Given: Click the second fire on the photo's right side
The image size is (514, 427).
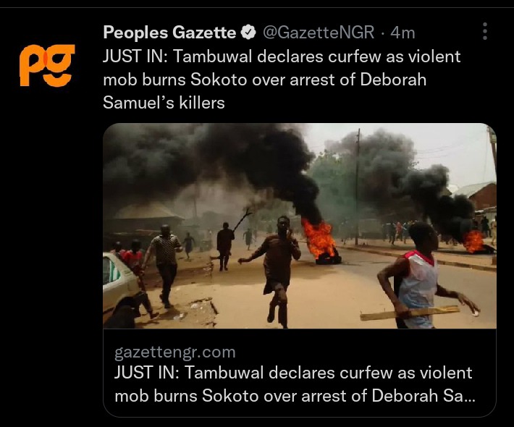Looking at the screenshot, I should (473, 242).
